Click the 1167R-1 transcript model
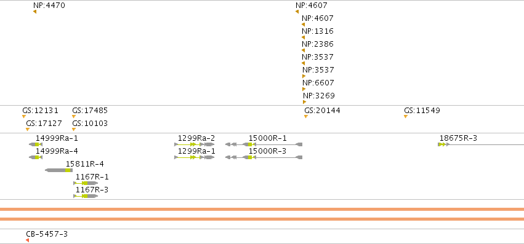 tap(86, 183)
